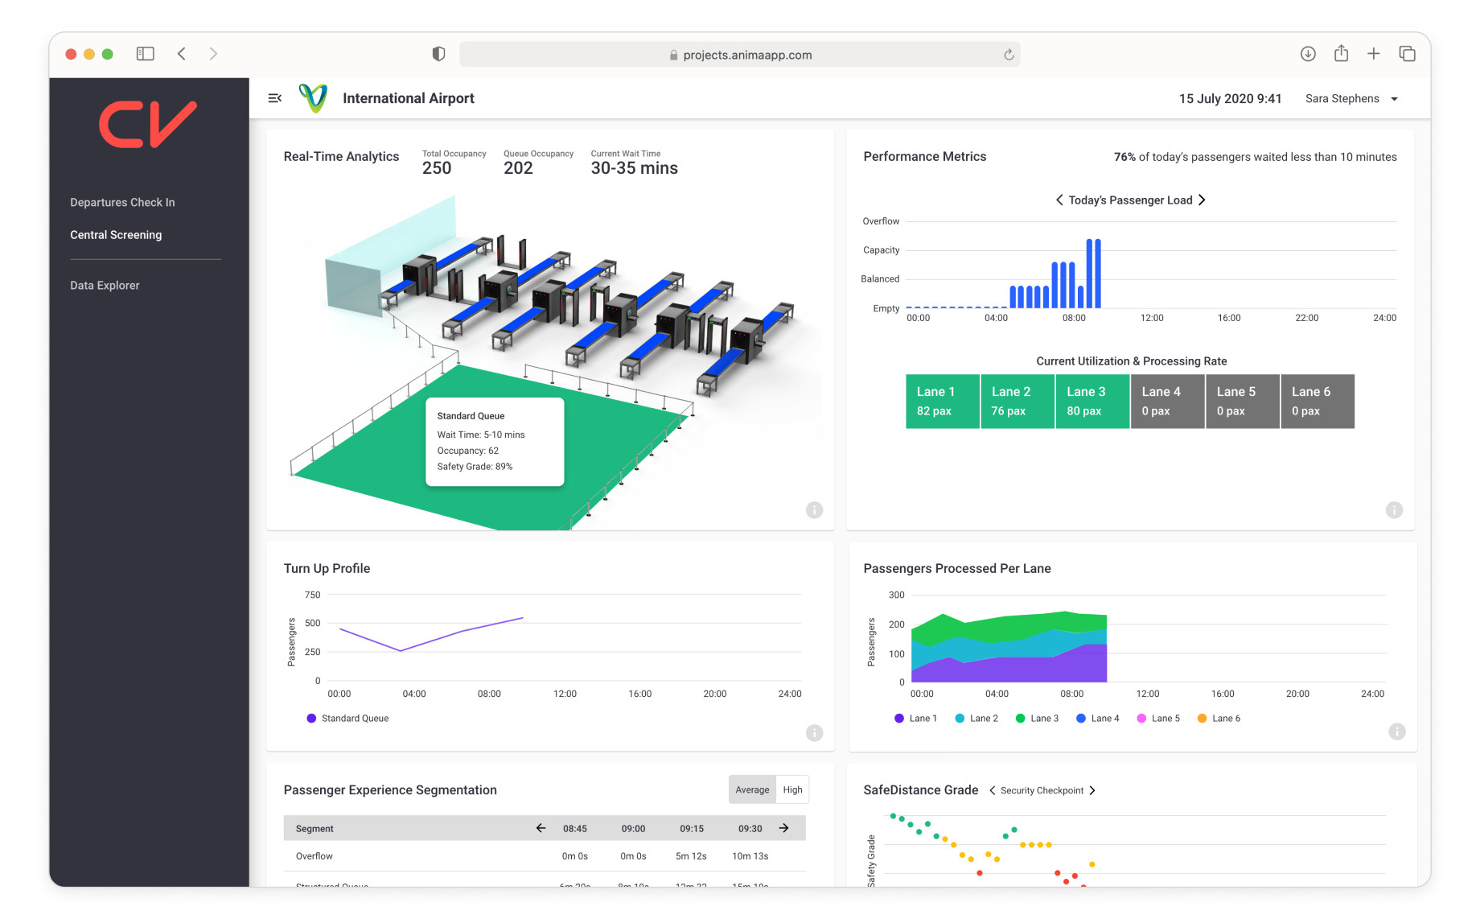The height and width of the screenshot is (919, 1480).
Task: Switch segmentation view to High
Action: pos(792,790)
